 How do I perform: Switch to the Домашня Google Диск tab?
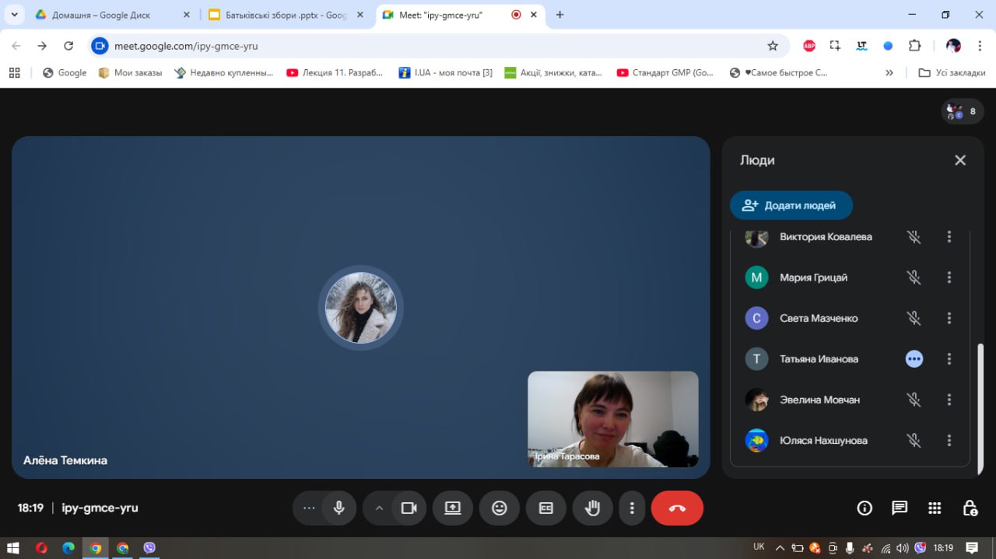coord(101,15)
